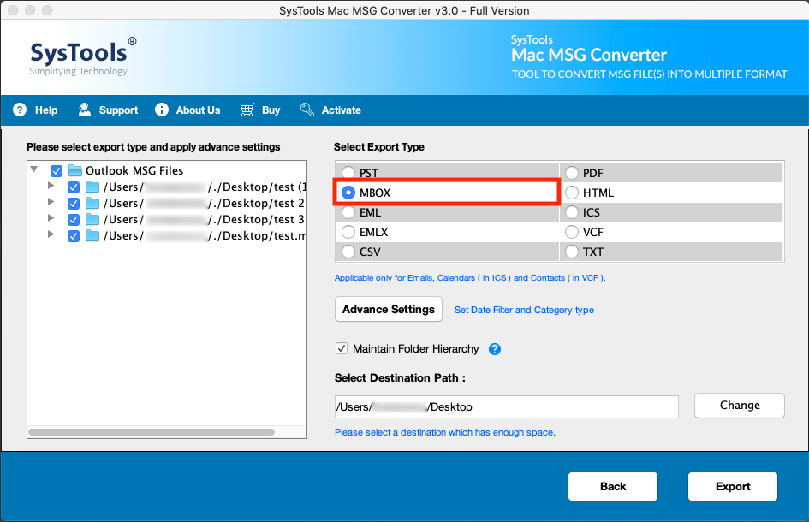Expand the Desktop/test 3. tree node

[51, 217]
